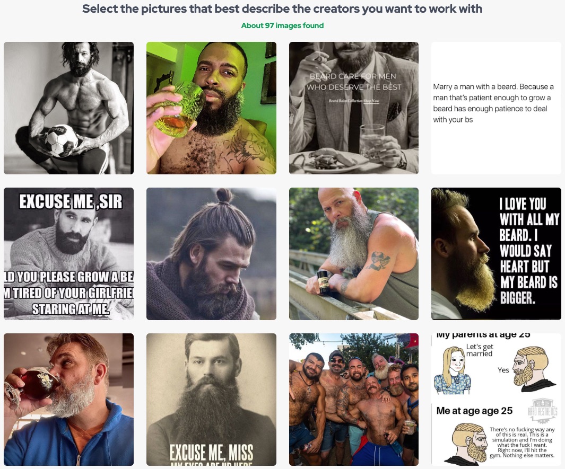Click the 'Select the pictures' page heading
This screenshot has width=565, height=469.
pyautogui.click(x=282, y=8)
